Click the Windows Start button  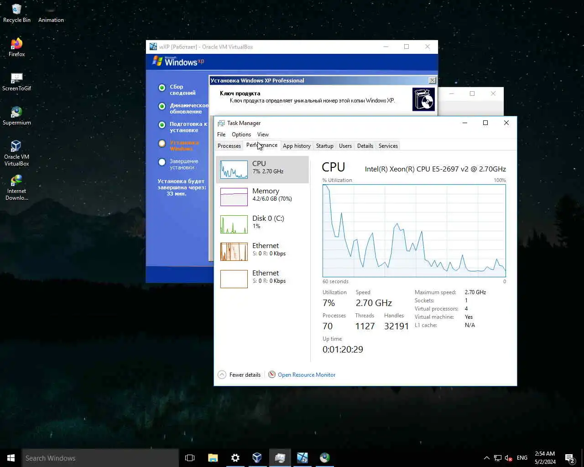11,458
